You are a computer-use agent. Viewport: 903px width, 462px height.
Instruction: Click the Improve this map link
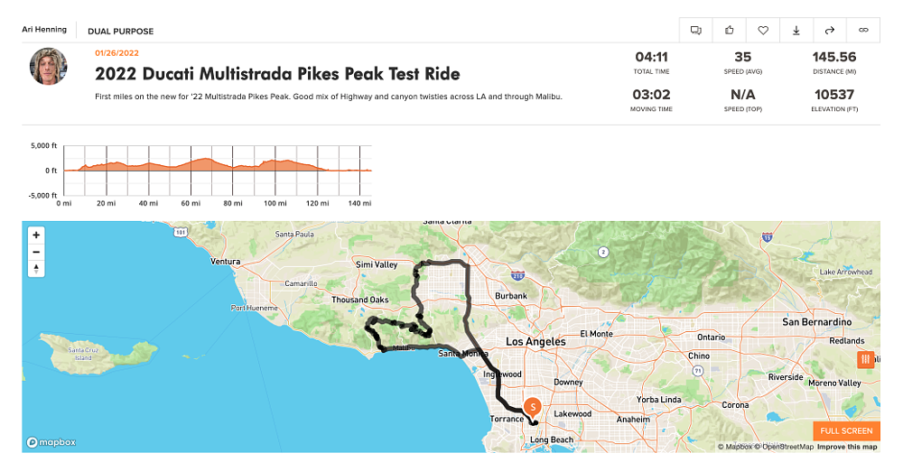(x=847, y=447)
